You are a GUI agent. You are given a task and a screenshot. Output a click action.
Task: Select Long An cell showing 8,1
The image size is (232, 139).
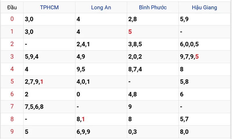click(x=81, y=119)
